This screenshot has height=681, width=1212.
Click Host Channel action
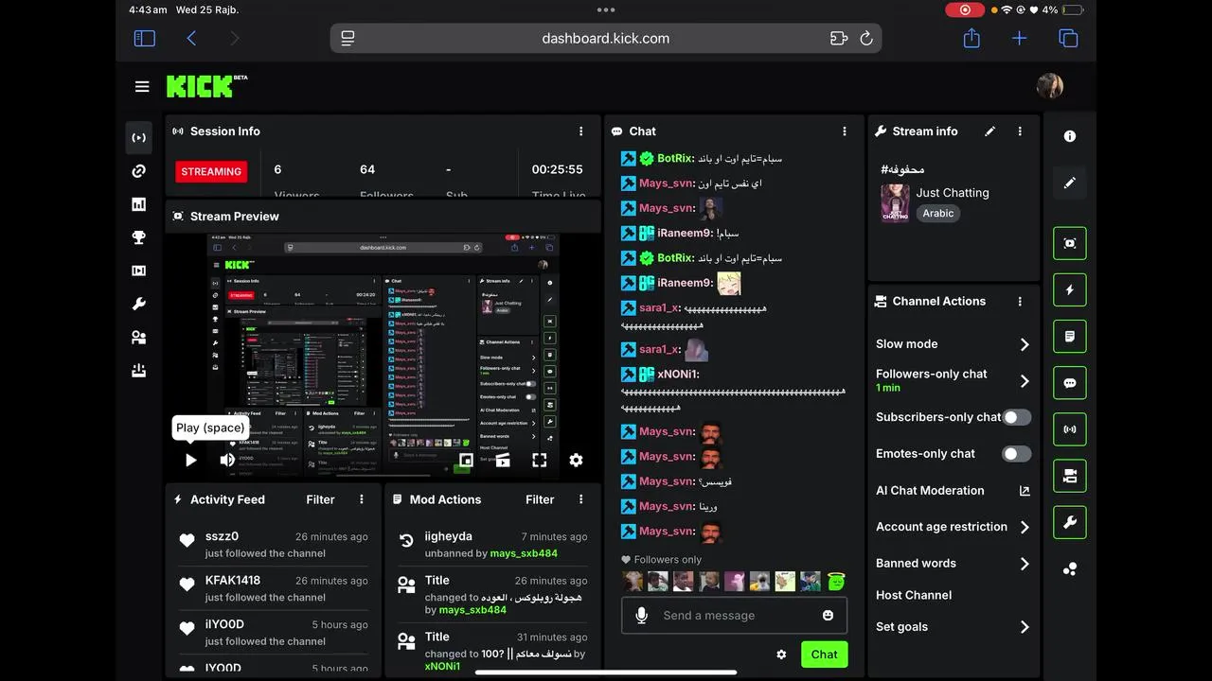[914, 595]
